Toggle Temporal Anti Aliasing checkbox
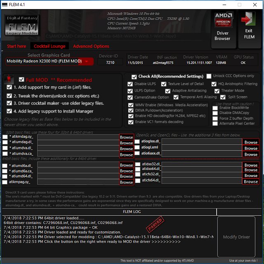The height and width of the screenshot is (264, 264). coord(176,97)
